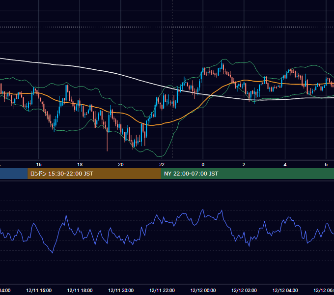Click the "12/12 02:00" date label
Viewport: 334px width, 295px height.
tap(244, 291)
